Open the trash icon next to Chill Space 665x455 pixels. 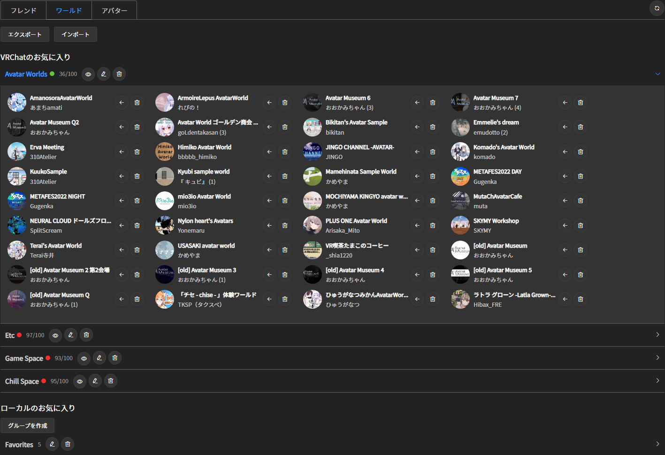[110, 381]
